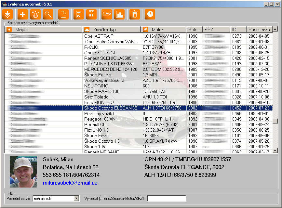Click the mobile phone toolbar icon
282x208 pixels.
point(135,14)
